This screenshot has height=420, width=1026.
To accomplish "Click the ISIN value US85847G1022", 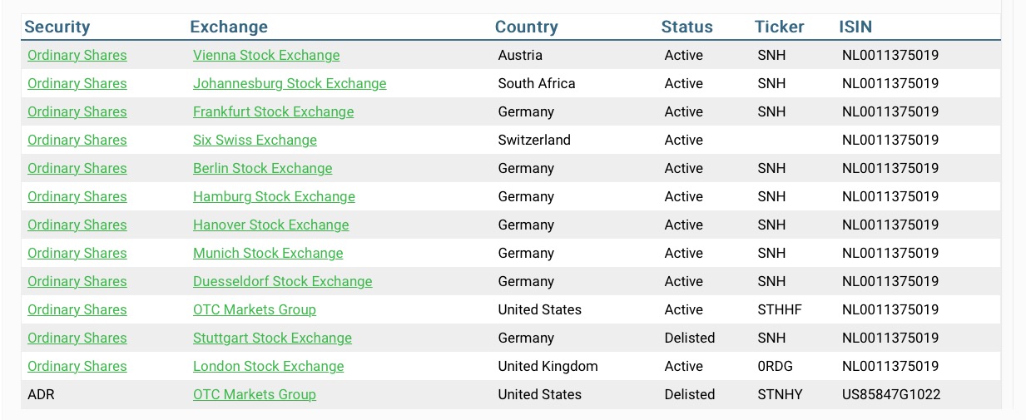I will (890, 395).
